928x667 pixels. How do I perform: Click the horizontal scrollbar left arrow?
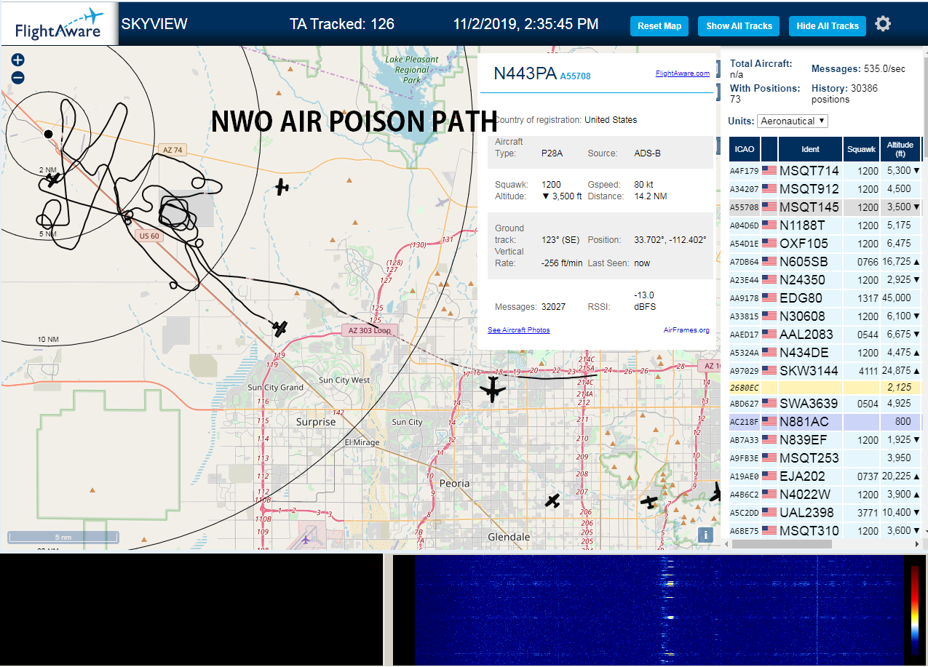pos(725,544)
